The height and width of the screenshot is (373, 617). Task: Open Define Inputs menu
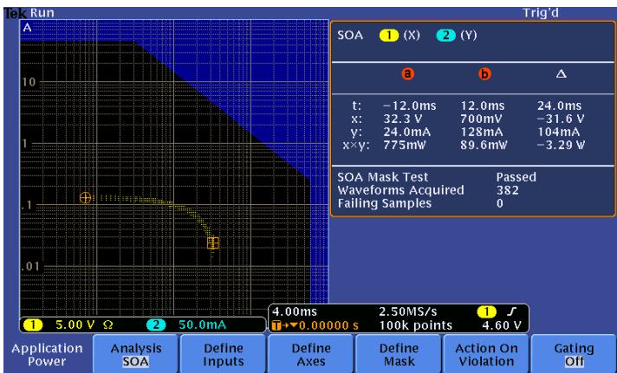click(x=224, y=354)
